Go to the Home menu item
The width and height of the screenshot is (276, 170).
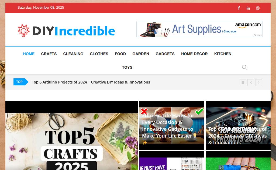click(x=29, y=54)
